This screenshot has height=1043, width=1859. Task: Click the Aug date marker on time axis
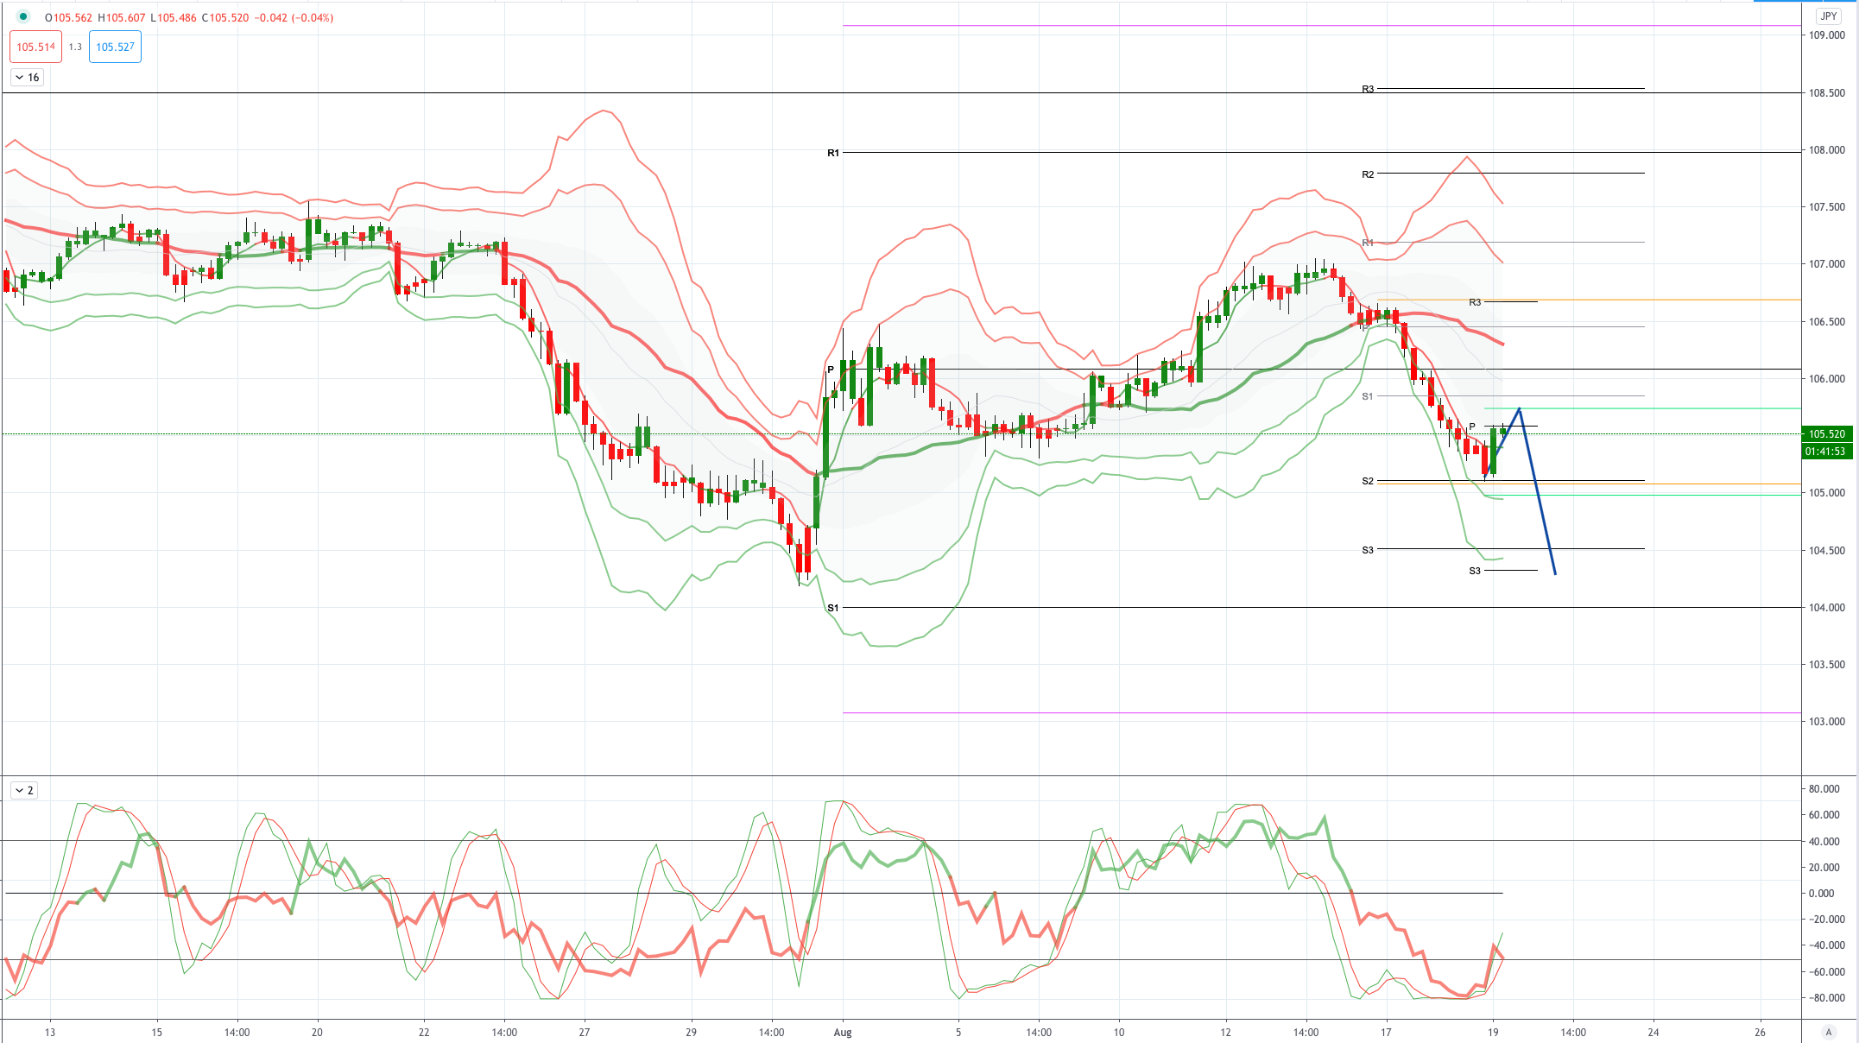click(843, 1032)
